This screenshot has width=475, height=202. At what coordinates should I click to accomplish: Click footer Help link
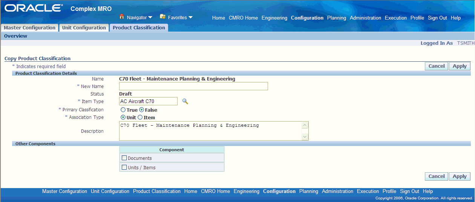pyautogui.click(x=428, y=191)
